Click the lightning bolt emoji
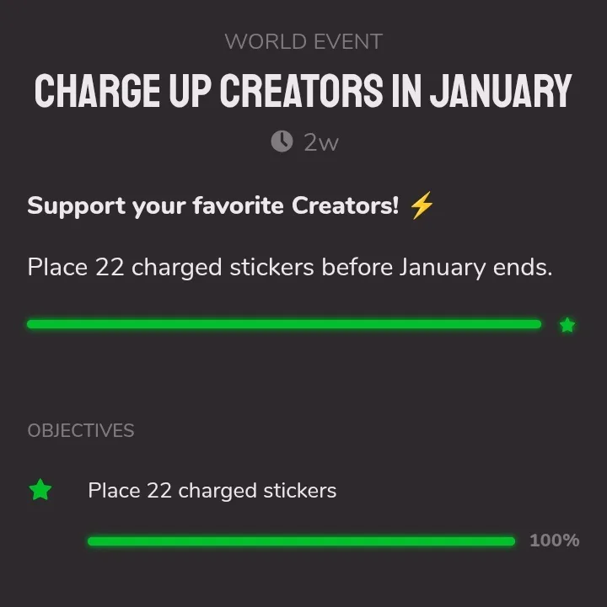The image size is (607, 607). point(421,206)
